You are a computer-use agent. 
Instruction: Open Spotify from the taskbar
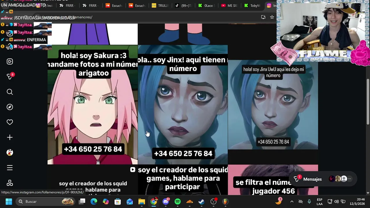click(x=177, y=201)
